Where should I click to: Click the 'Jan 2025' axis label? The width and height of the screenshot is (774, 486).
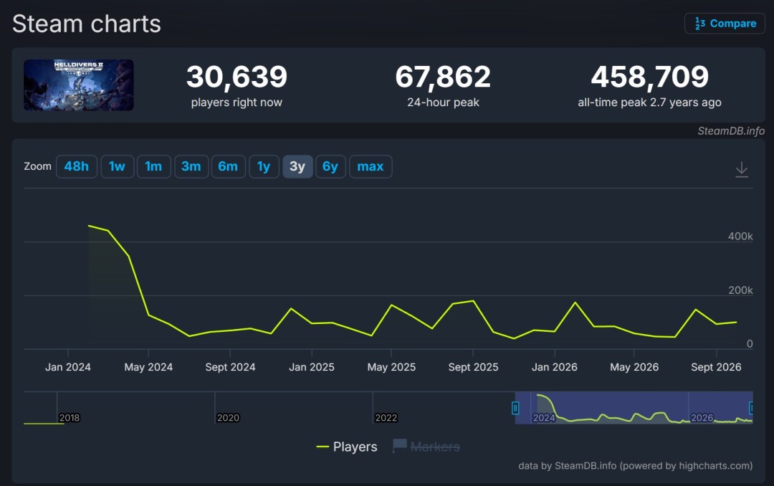point(312,367)
